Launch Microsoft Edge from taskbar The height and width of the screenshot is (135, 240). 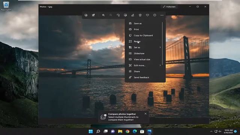point(135,132)
